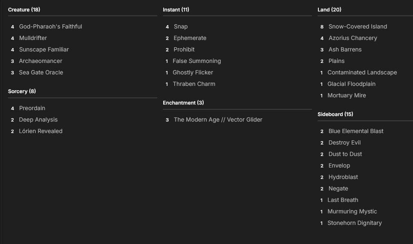Open the Snap instant card
413x244 pixels.
181,26
